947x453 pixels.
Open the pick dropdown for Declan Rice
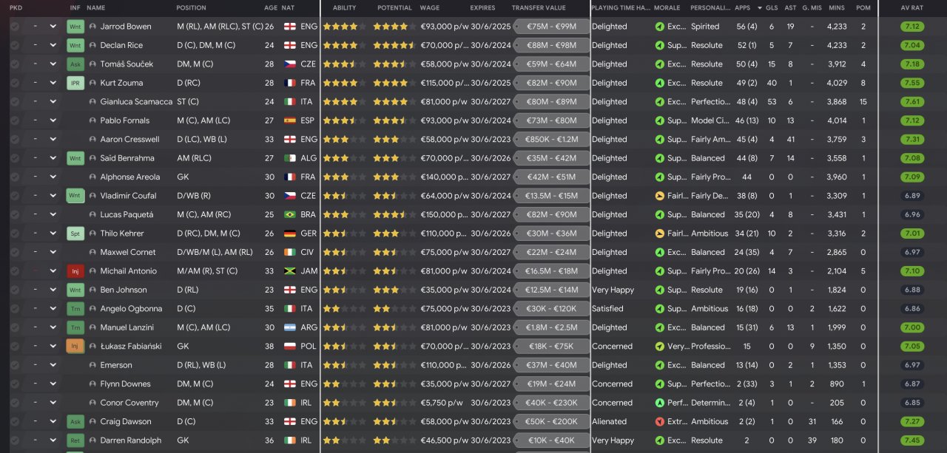[53, 45]
